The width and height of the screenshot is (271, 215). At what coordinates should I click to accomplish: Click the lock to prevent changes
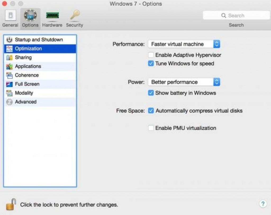point(11,204)
